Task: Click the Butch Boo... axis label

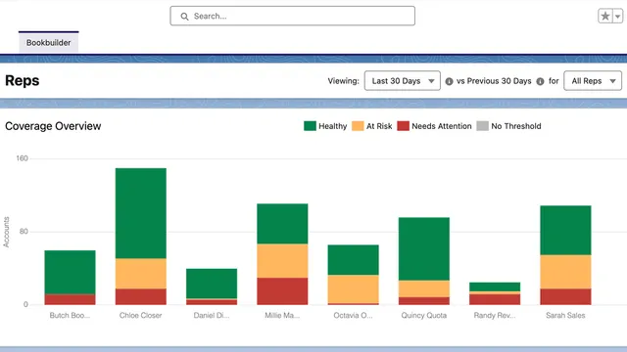Action: tap(70, 315)
